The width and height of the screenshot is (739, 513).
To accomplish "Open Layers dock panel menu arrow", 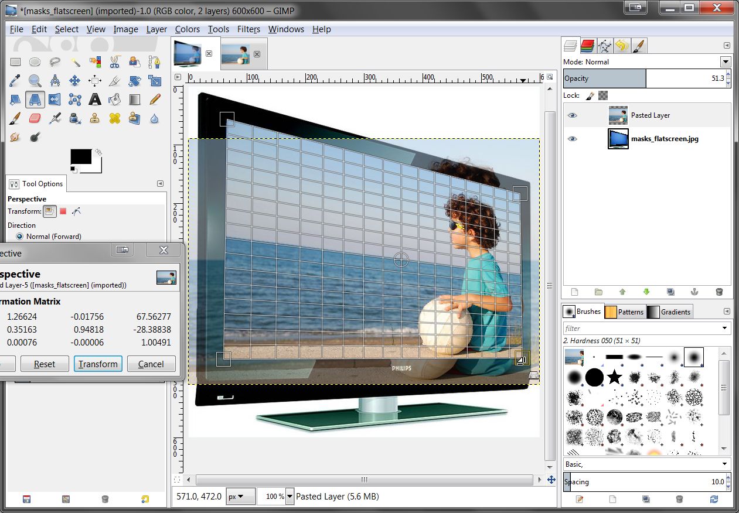I will tap(727, 45).
